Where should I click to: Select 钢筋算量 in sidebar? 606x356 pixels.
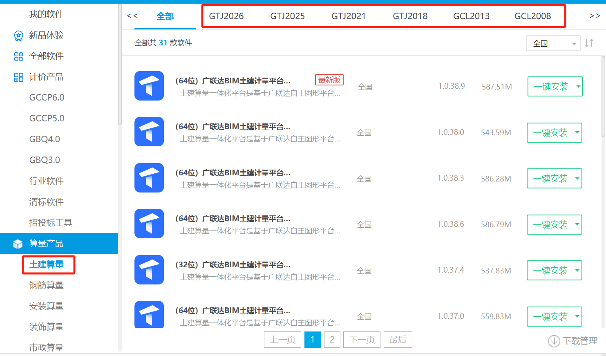[47, 285]
